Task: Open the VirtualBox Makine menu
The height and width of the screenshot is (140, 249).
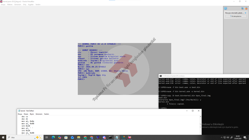Action: 10,4
